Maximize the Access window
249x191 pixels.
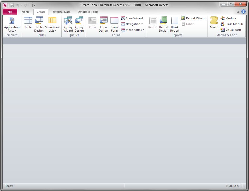(x=231, y=4)
